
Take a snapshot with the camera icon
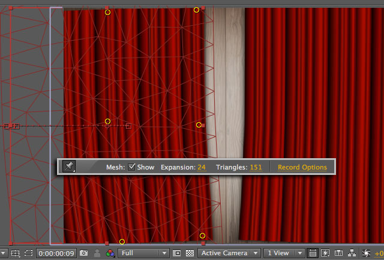coord(84,253)
